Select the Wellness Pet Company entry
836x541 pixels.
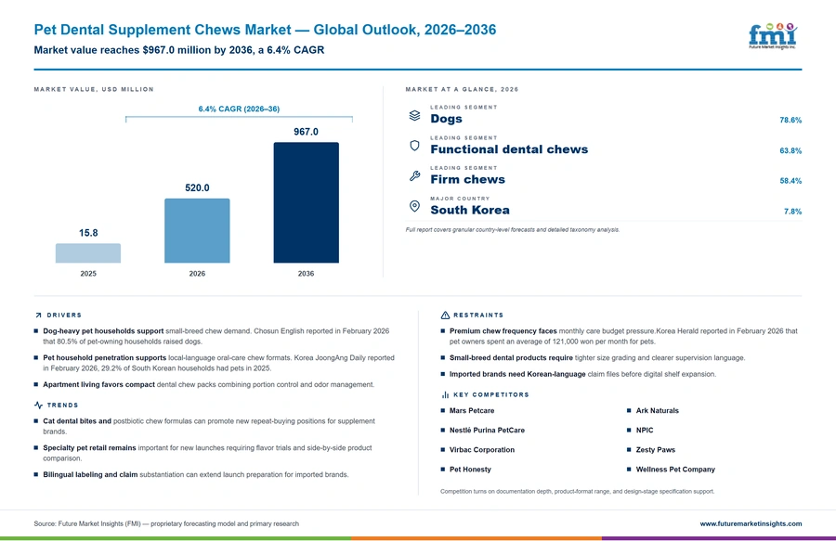coord(675,470)
